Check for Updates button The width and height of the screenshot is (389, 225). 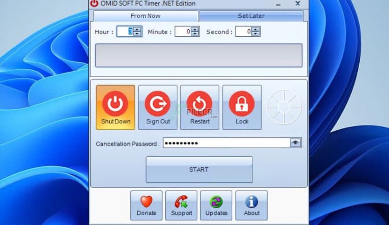click(216, 205)
